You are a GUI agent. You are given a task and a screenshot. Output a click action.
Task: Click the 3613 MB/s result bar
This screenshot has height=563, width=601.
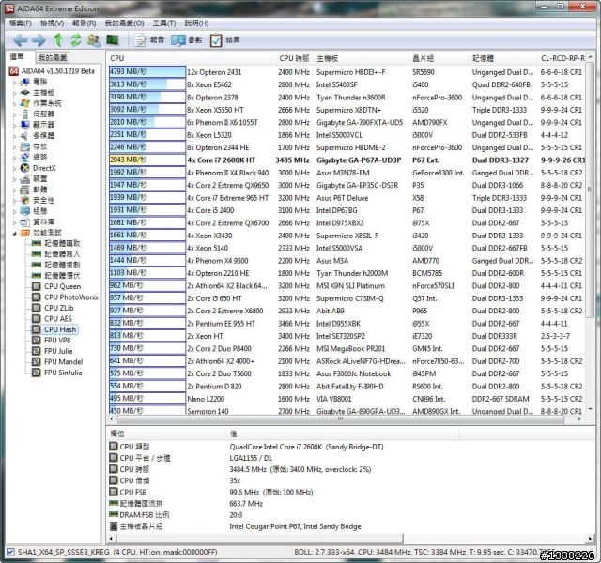coord(147,84)
